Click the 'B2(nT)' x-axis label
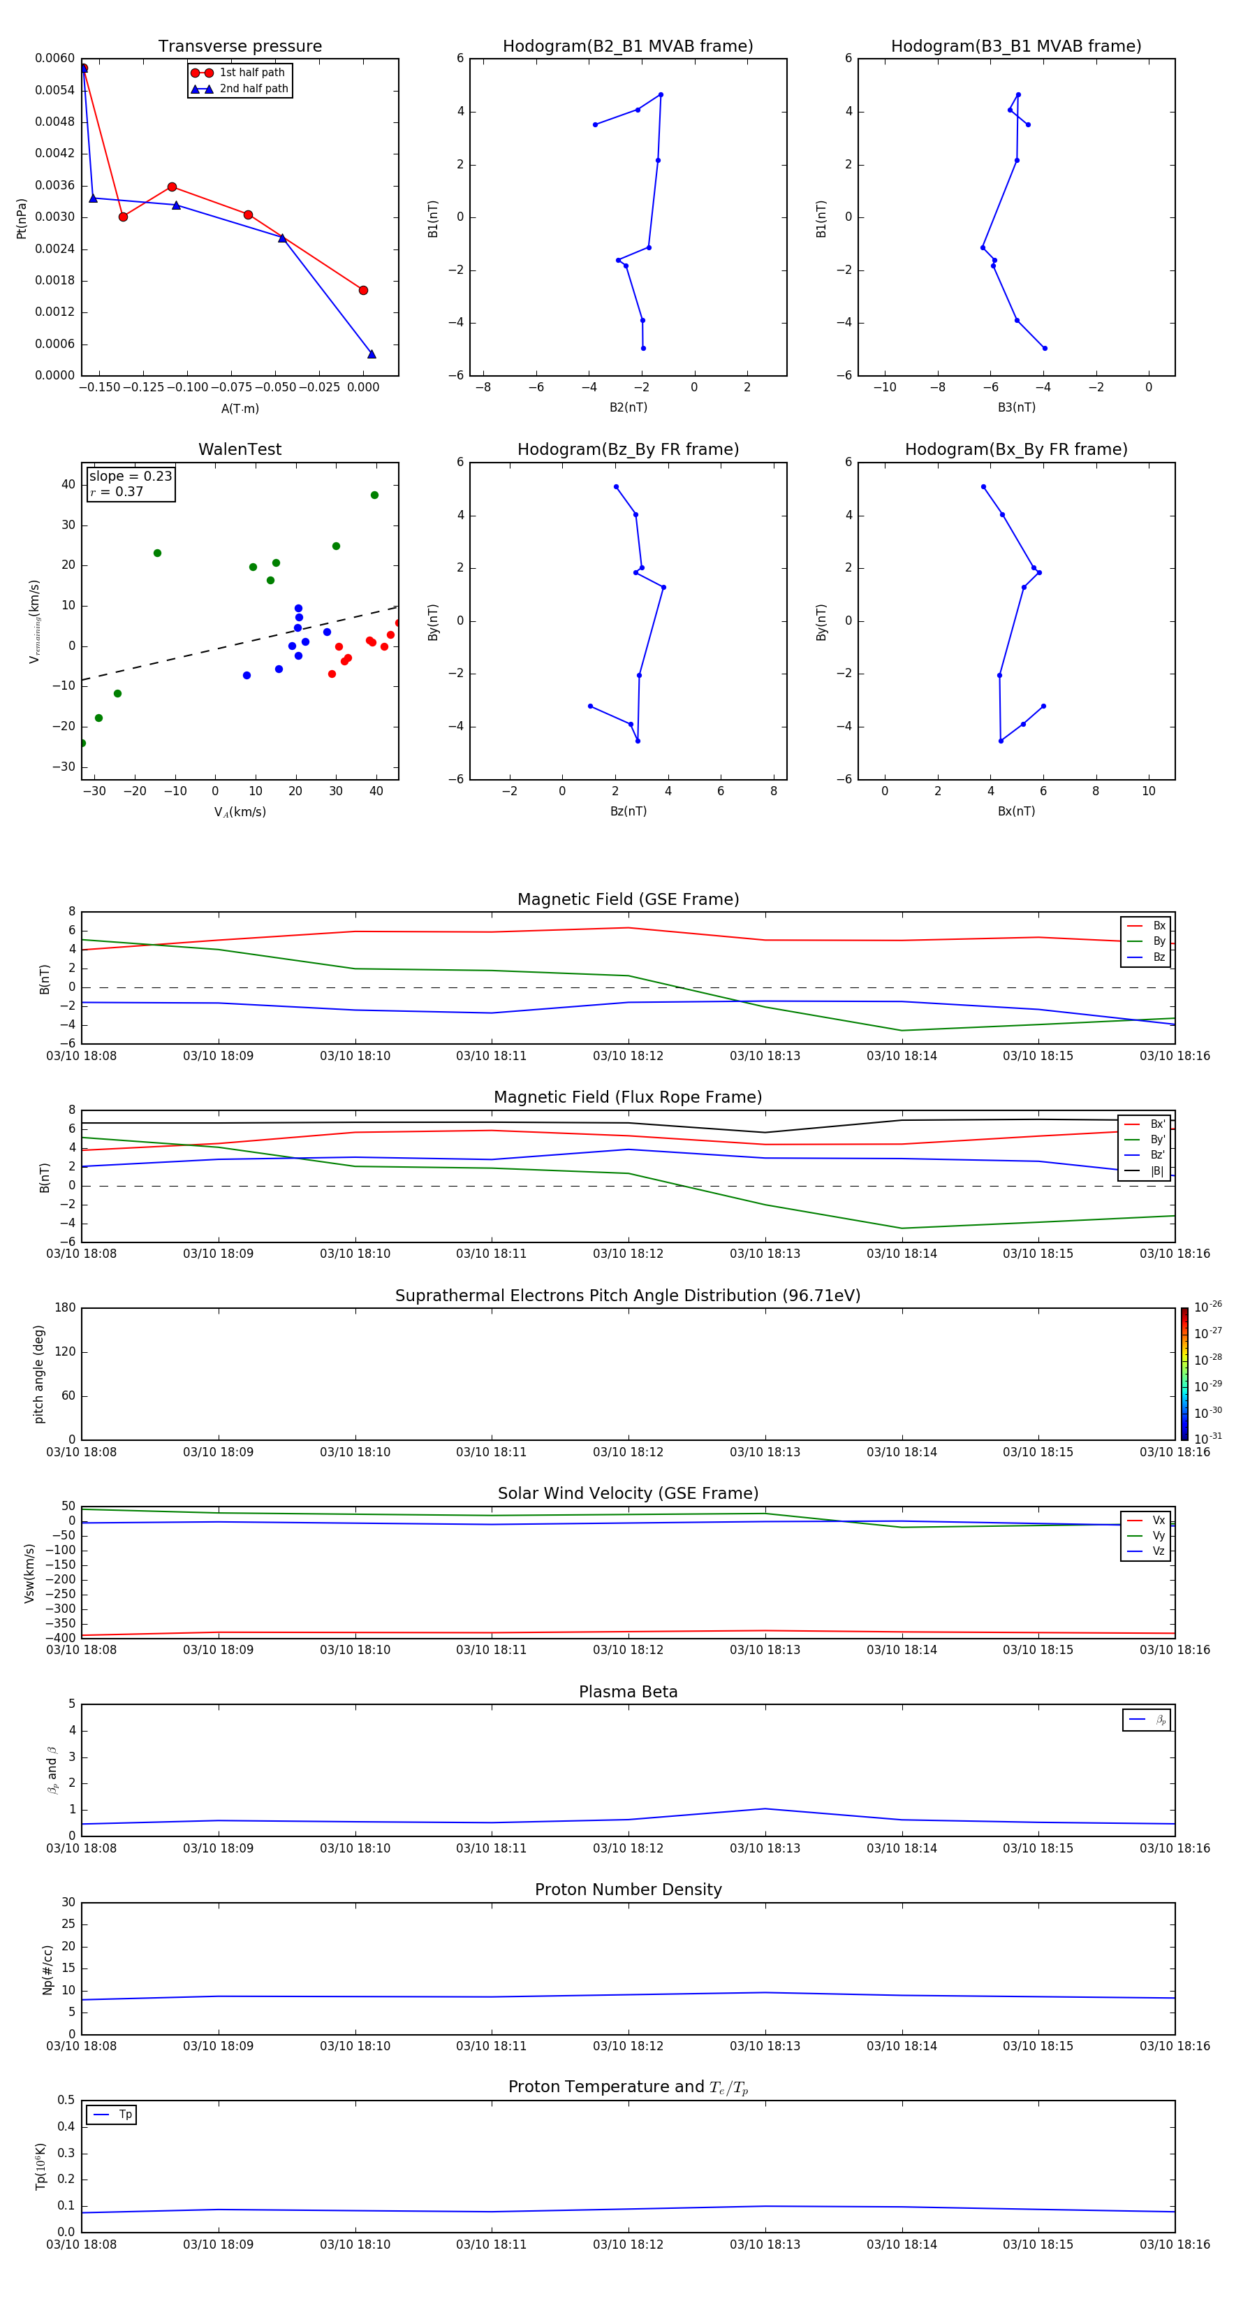The height and width of the screenshot is (2306, 1257). (x=628, y=407)
